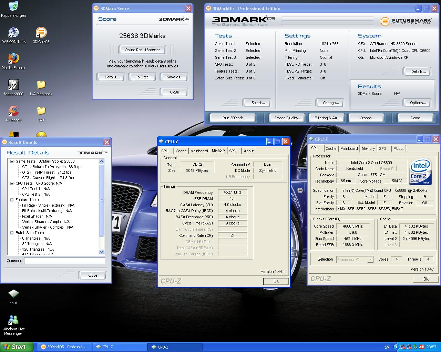
Task: Click the 3DMark Score title bar icon
Action: point(96,8)
